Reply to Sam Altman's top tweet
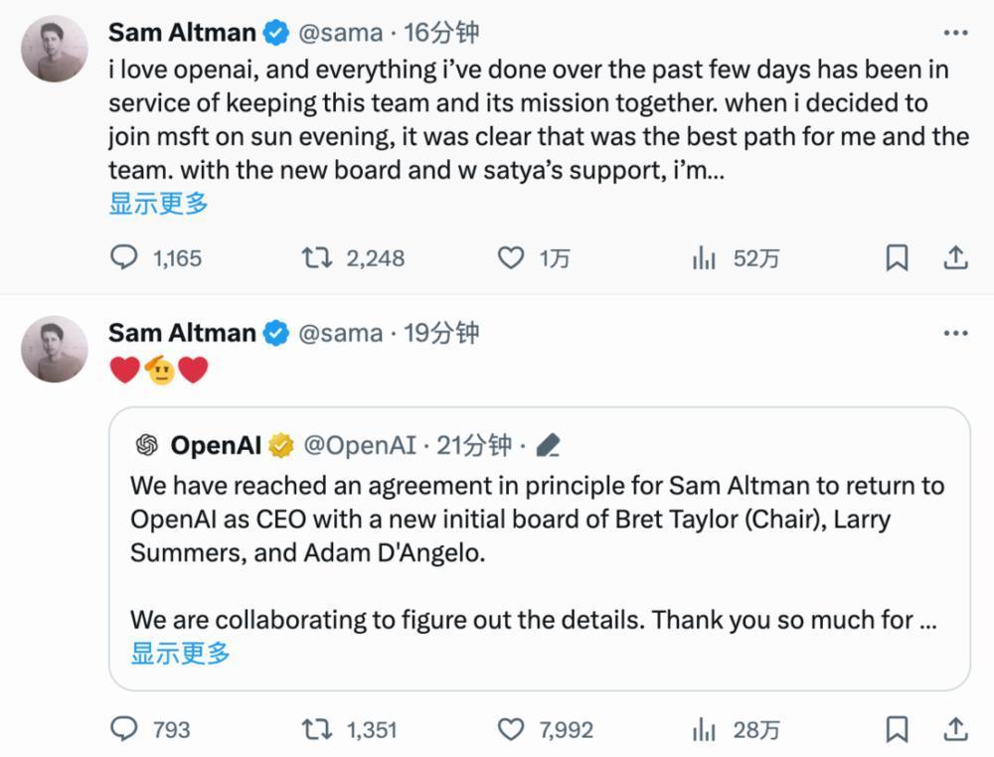Screen dimensions: 994x757 coord(124,257)
